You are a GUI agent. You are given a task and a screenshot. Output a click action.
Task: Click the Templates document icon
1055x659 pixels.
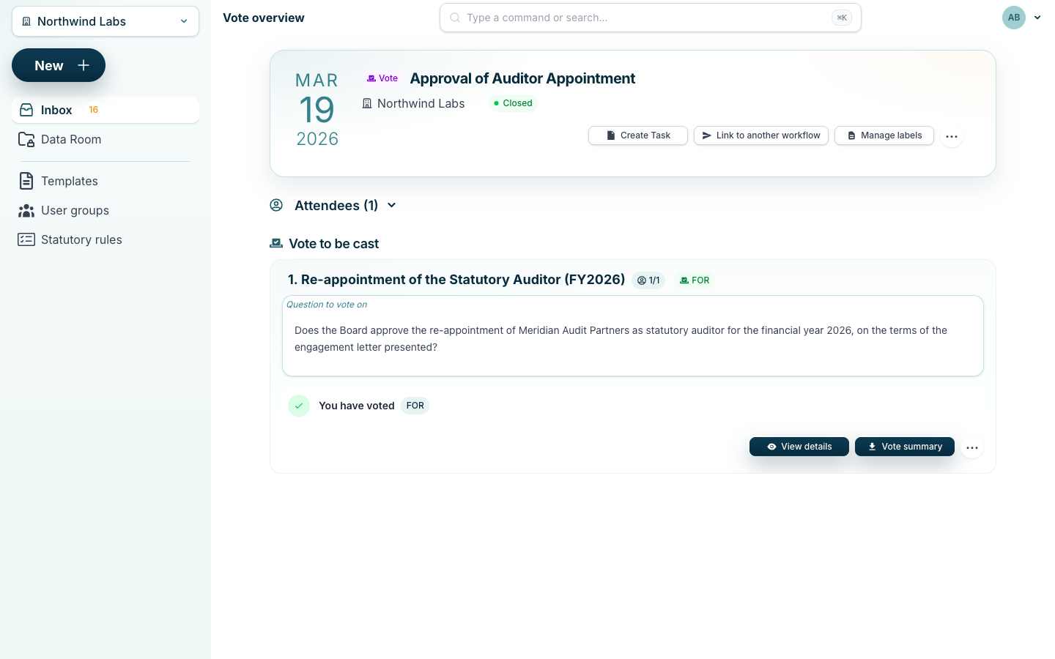click(x=26, y=181)
